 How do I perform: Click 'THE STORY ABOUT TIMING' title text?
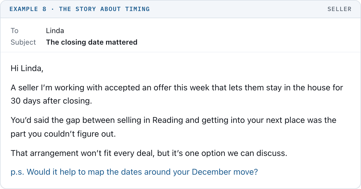(104, 9)
